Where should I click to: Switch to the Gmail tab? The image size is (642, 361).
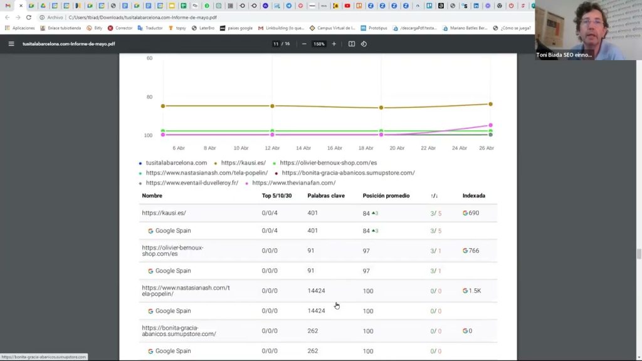click(x=8, y=6)
